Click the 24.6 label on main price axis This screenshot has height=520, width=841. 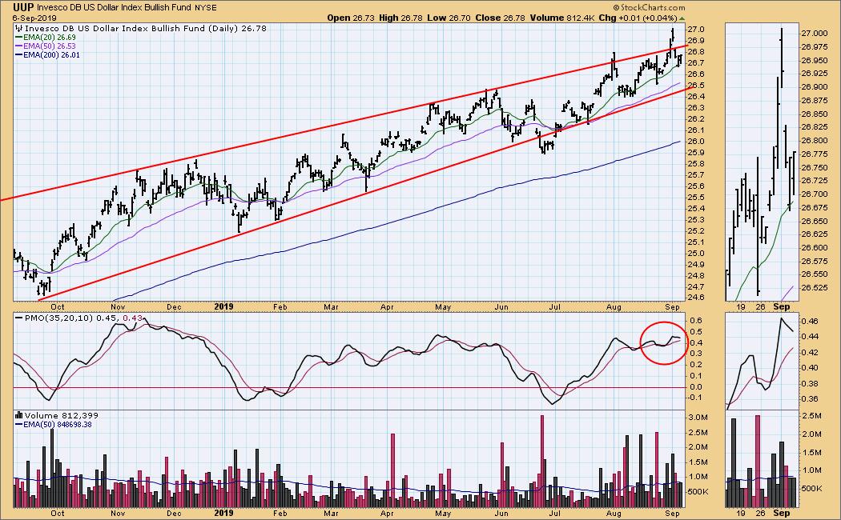pyautogui.click(x=698, y=298)
